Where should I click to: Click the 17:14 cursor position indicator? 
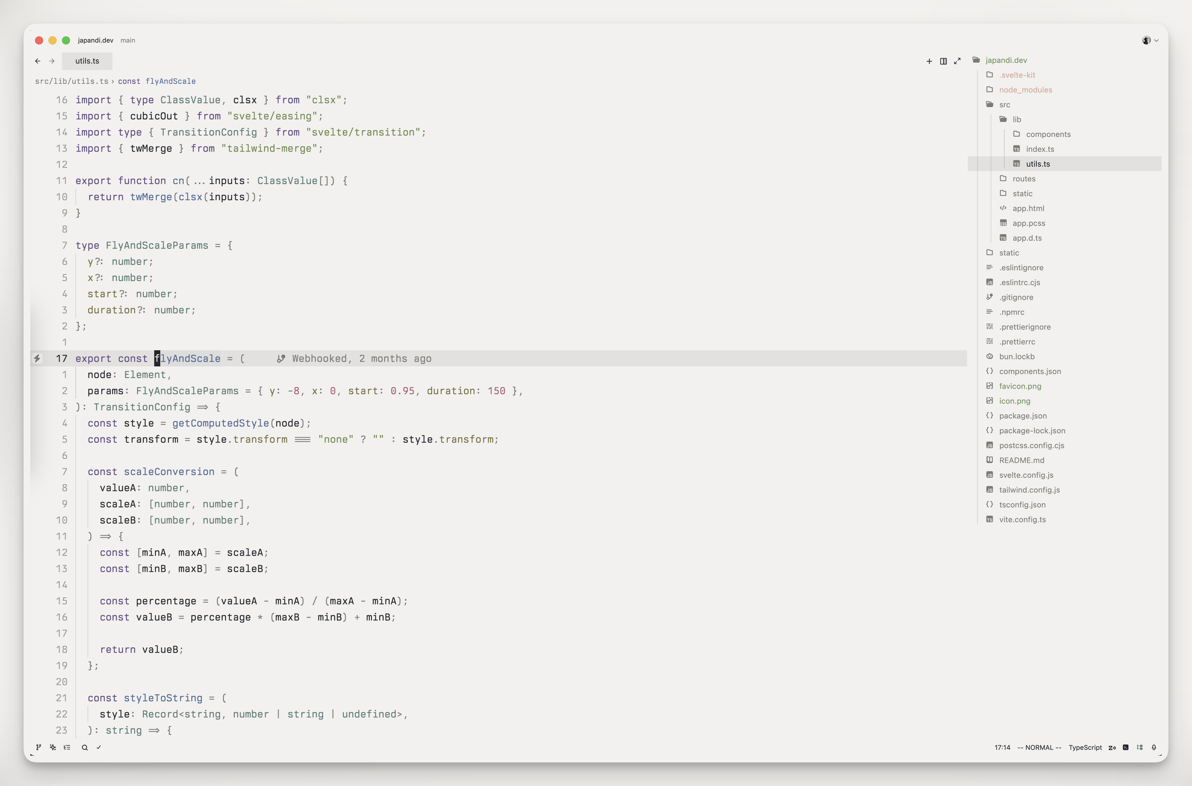coord(1002,747)
